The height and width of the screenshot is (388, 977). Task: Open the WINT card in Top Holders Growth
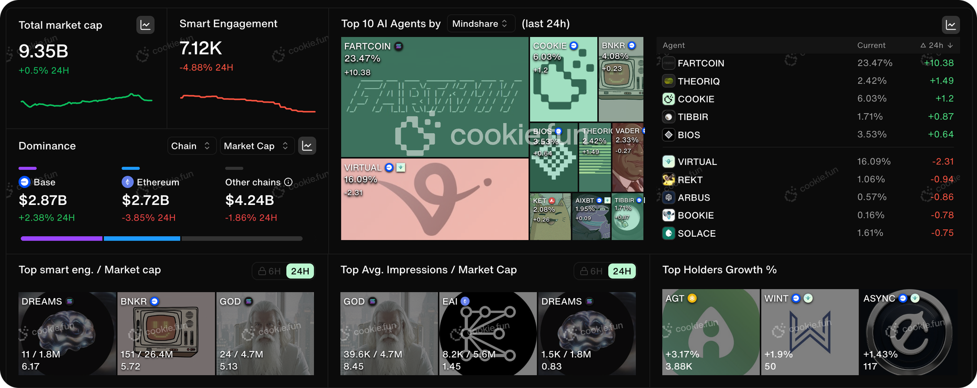(809, 332)
